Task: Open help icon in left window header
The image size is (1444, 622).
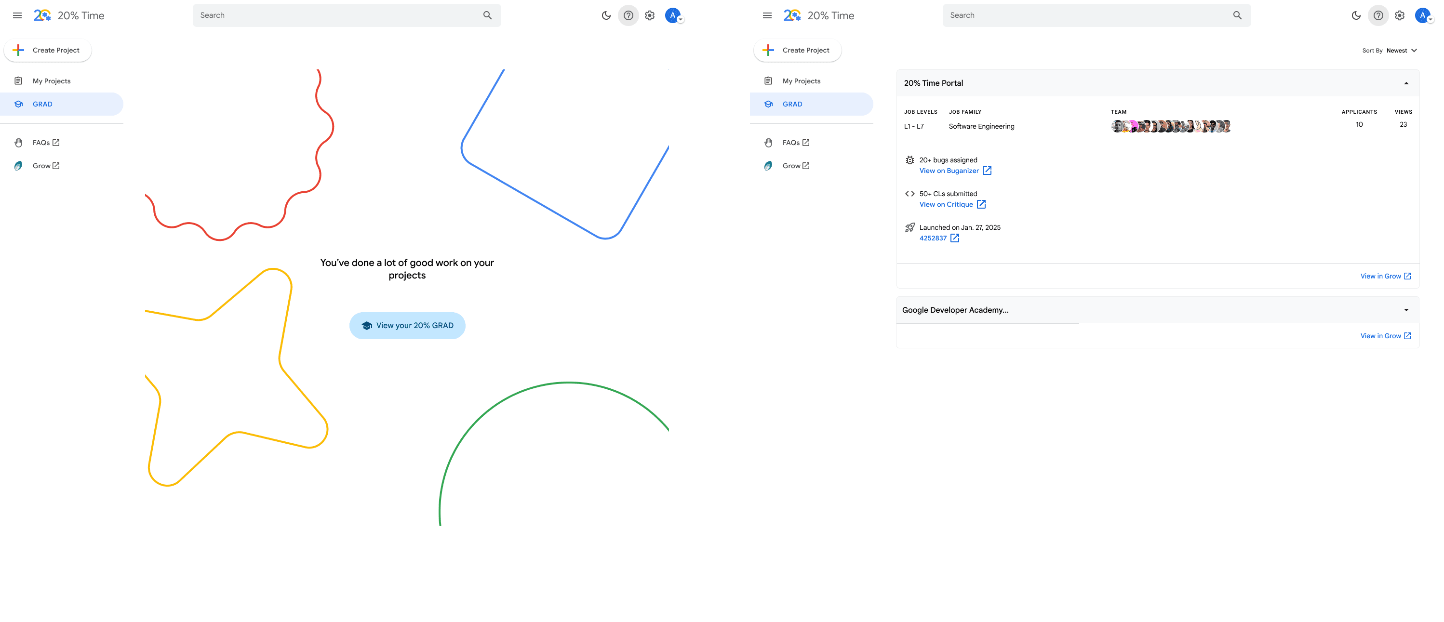Action: 628,15
